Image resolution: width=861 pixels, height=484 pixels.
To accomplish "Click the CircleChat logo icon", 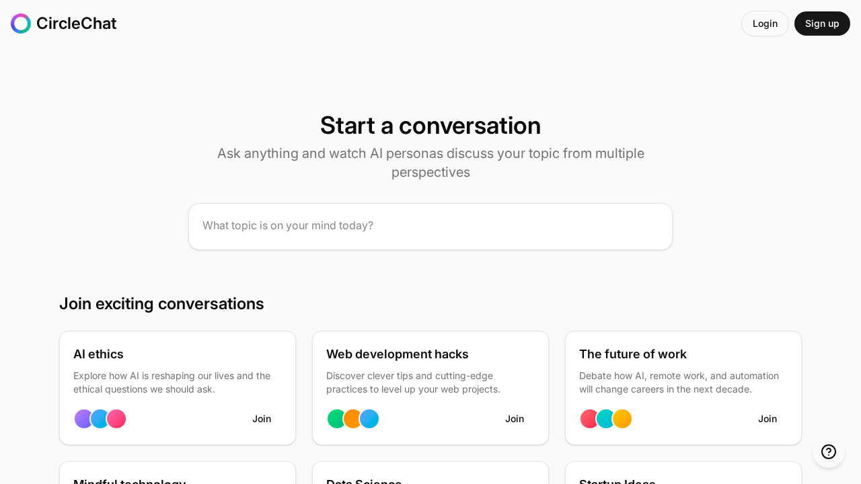I will coord(20,23).
